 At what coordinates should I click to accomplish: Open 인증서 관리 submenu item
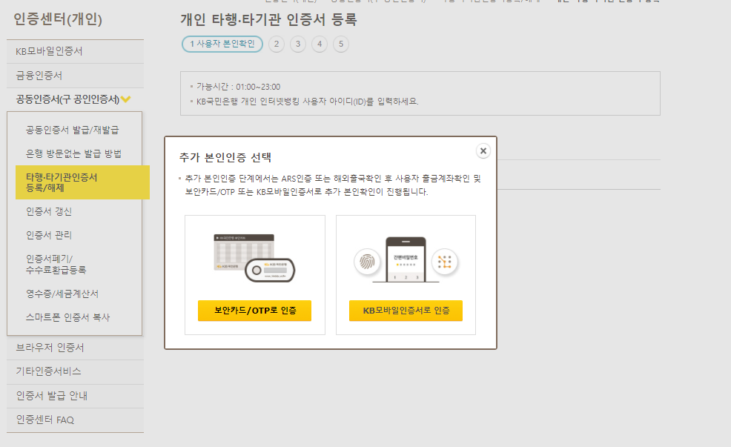coord(49,235)
